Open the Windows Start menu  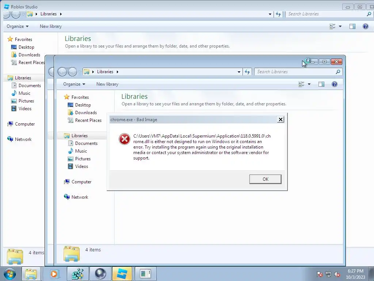coord(10,274)
